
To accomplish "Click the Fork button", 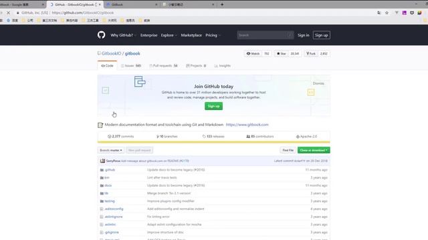I will pyautogui.click(x=311, y=53).
